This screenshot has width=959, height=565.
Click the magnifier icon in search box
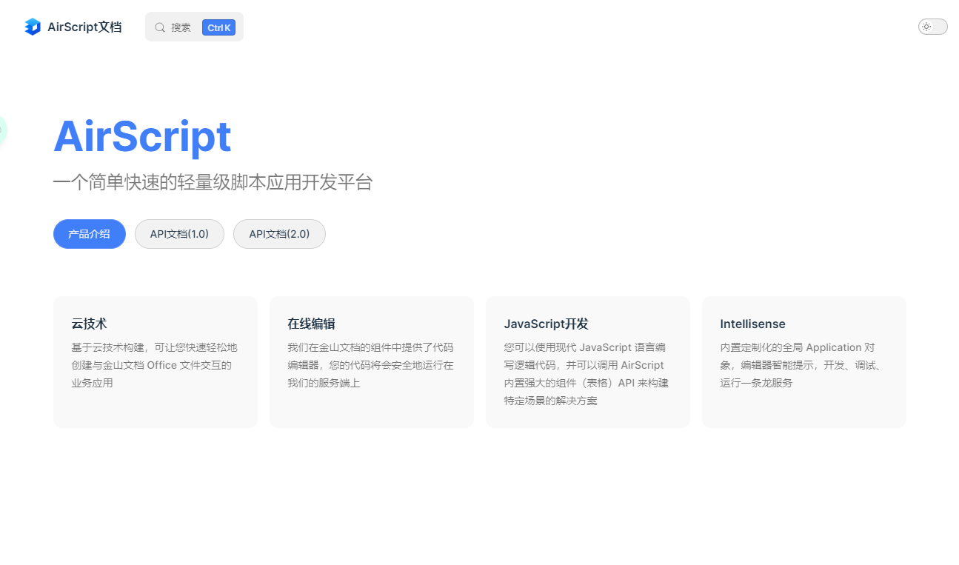click(160, 27)
